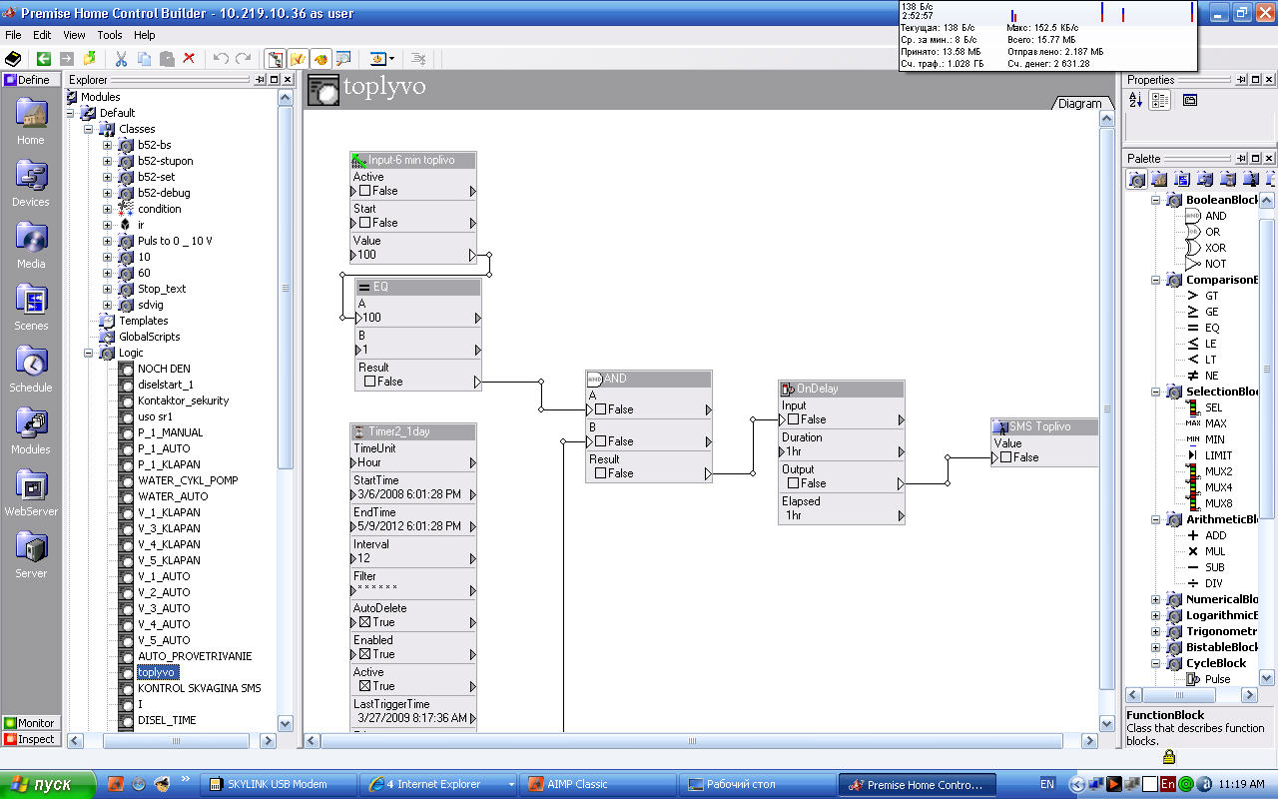Viewport: 1278px width, 799px height.
Task: Click the scissors Cut toolbar icon
Action: [121, 59]
